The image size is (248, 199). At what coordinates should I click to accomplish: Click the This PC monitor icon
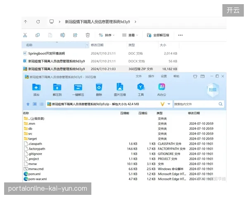pos(52,22)
